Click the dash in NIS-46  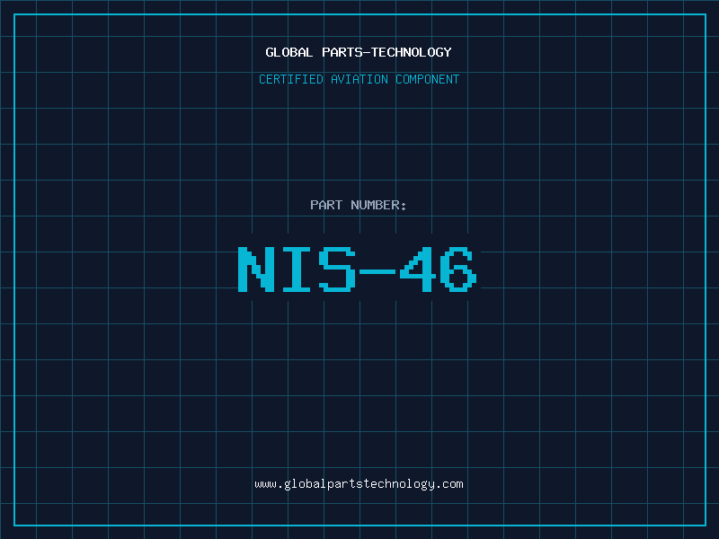pyautogui.click(x=377, y=270)
